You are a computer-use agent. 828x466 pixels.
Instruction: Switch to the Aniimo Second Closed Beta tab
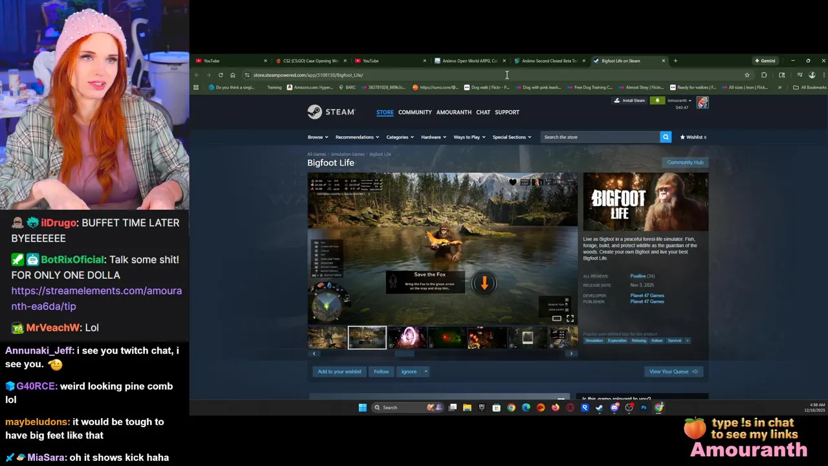[x=550, y=61]
